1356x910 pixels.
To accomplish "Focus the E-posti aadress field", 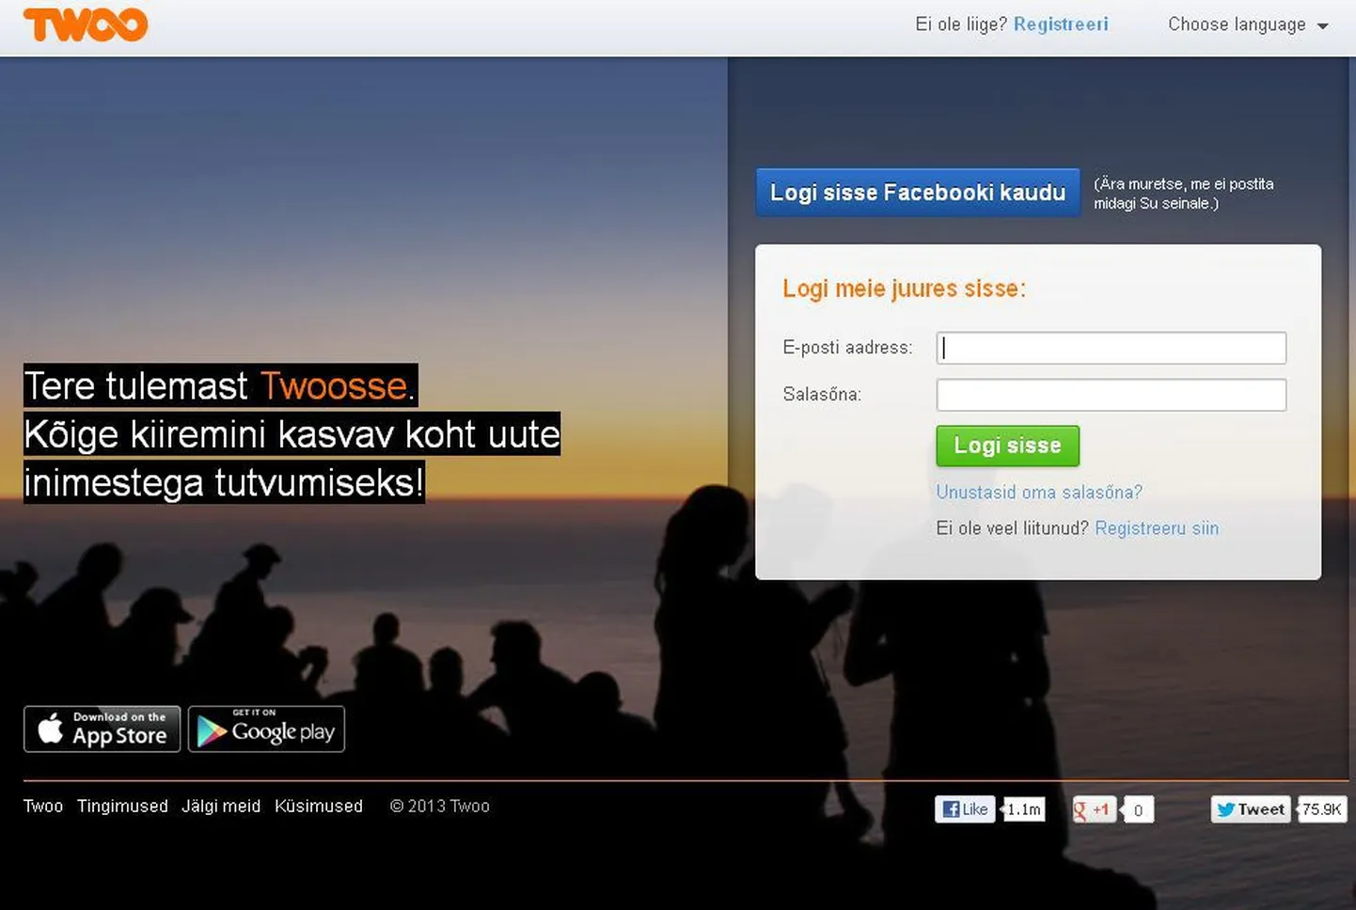I will 1111,348.
